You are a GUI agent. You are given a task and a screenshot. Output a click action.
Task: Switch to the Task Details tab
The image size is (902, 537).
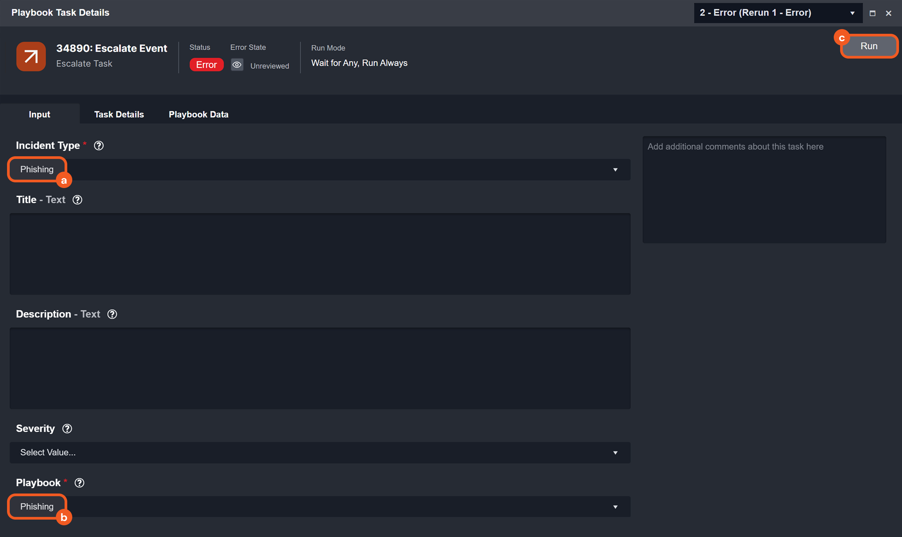tap(119, 114)
